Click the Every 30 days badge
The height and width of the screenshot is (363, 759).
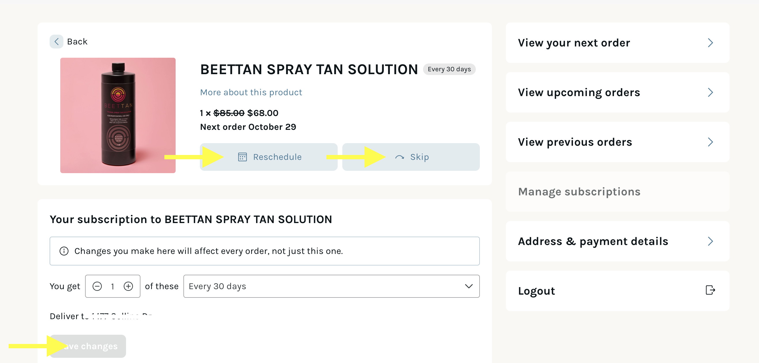(x=449, y=69)
